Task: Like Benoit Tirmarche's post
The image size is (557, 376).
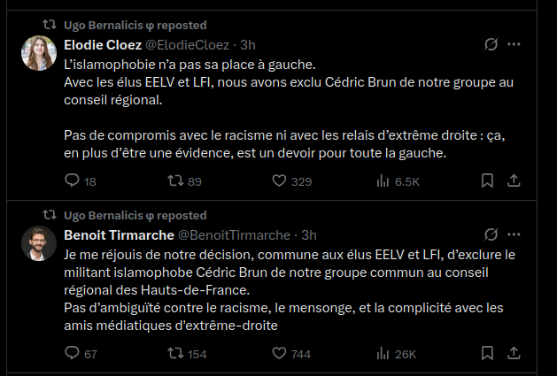Action: [x=278, y=354]
